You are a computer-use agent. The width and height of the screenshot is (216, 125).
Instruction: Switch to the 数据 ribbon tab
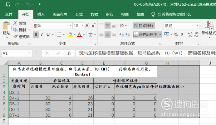pos(94,14)
